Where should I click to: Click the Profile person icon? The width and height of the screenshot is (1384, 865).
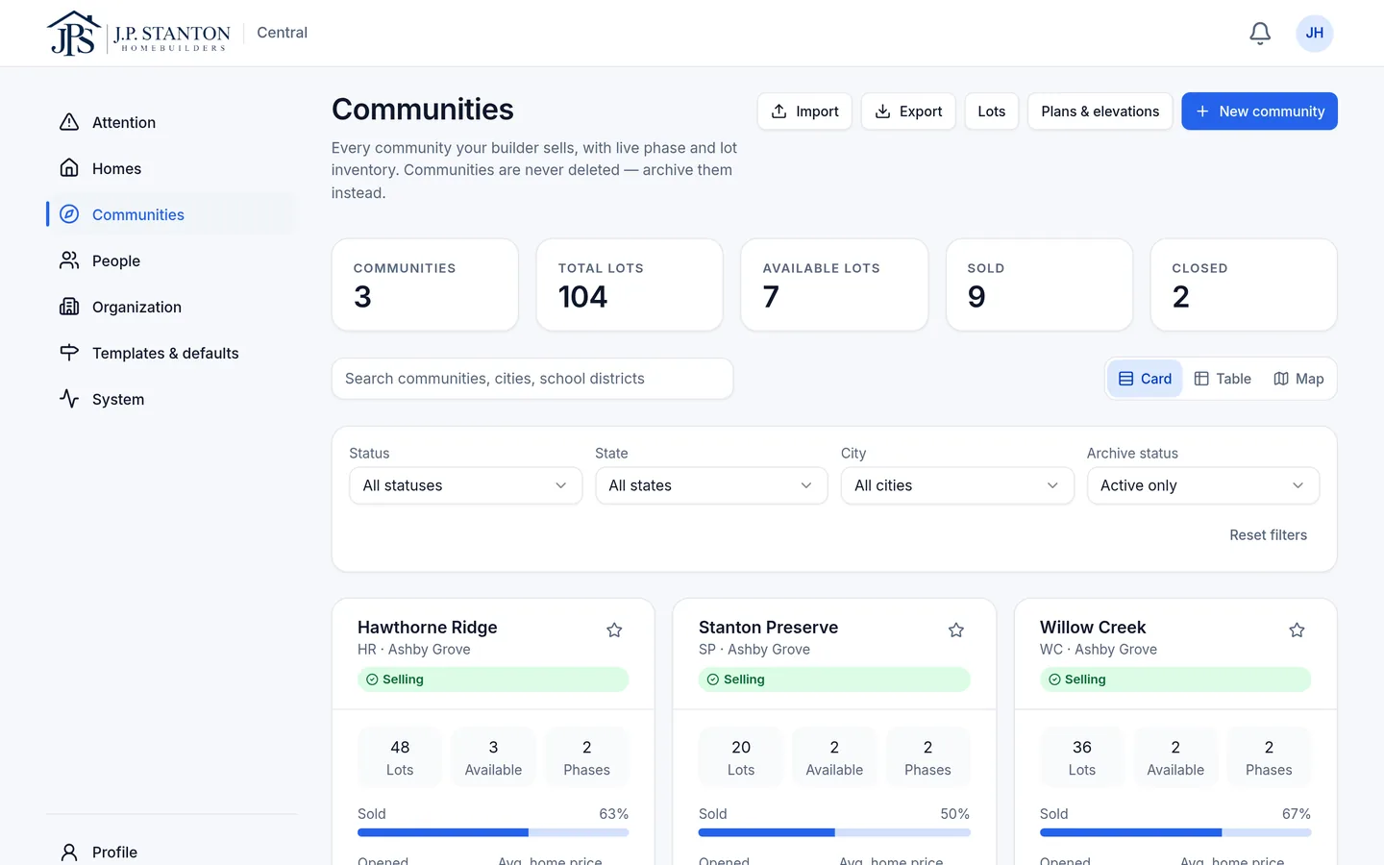pyautogui.click(x=69, y=853)
